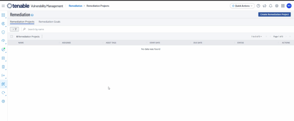Sort by the ASSIGNEE column header
This screenshot has width=294, height=121.
66,43
